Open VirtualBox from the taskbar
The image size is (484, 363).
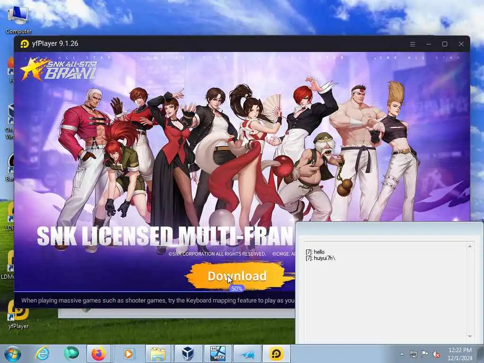click(187, 354)
